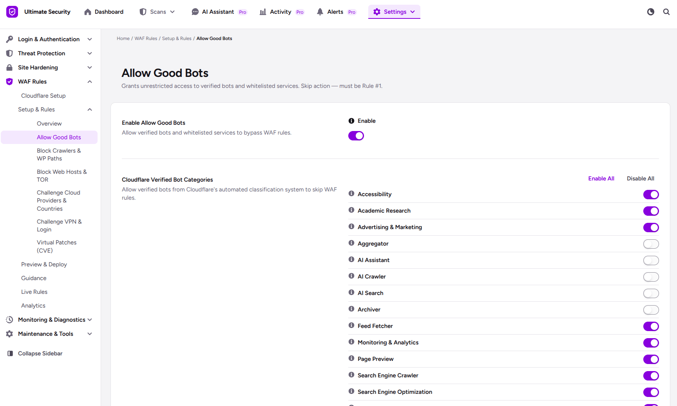Image resolution: width=677 pixels, height=406 pixels.
Task: Click the Disable All link
Action: click(x=640, y=178)
